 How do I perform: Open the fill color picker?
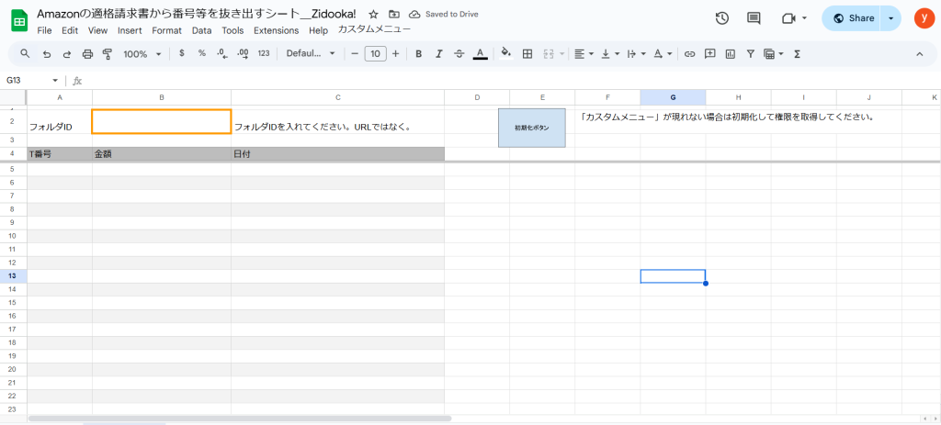(x=506, y=54)
